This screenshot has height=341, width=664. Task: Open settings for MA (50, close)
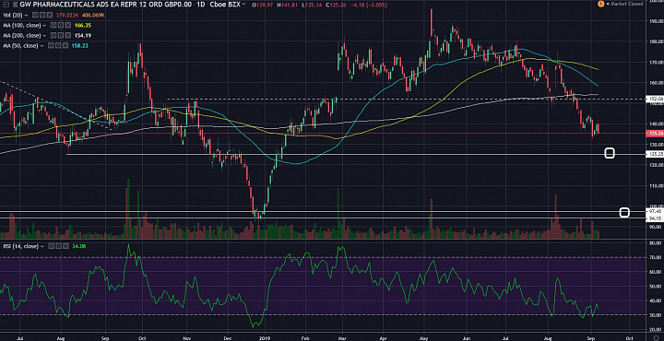tap(58, 45)
